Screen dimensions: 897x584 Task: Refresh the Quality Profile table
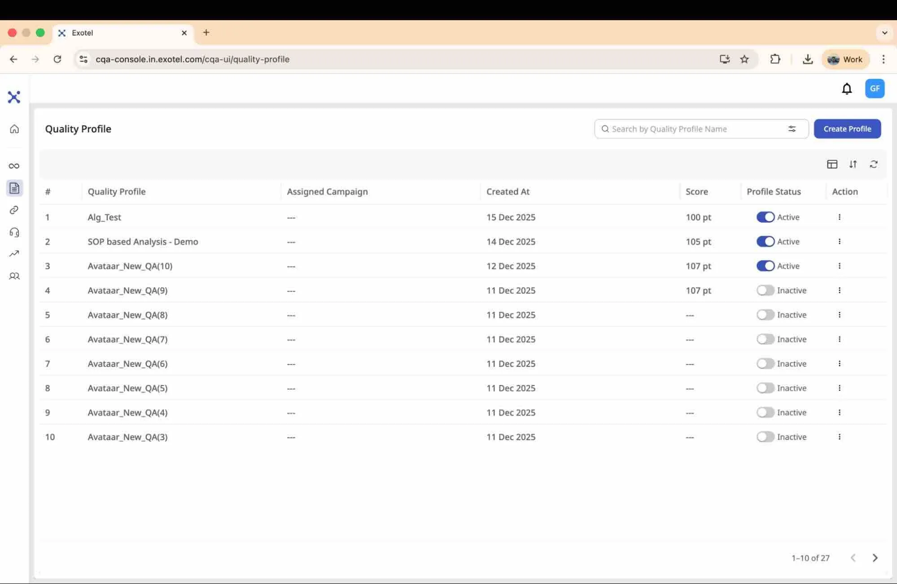(x=874, y=164)
